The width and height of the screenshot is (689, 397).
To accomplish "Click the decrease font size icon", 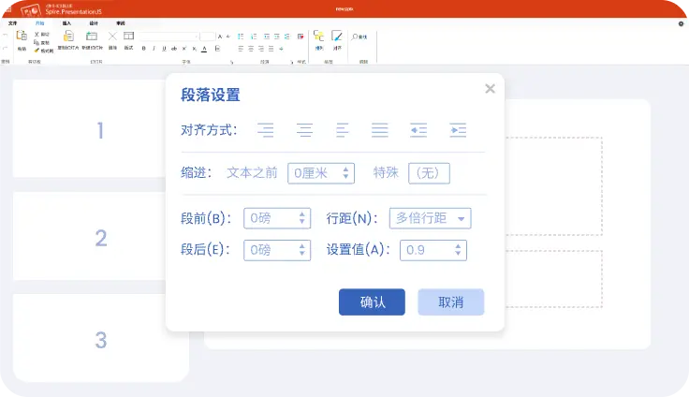I will tap(228, 37).
